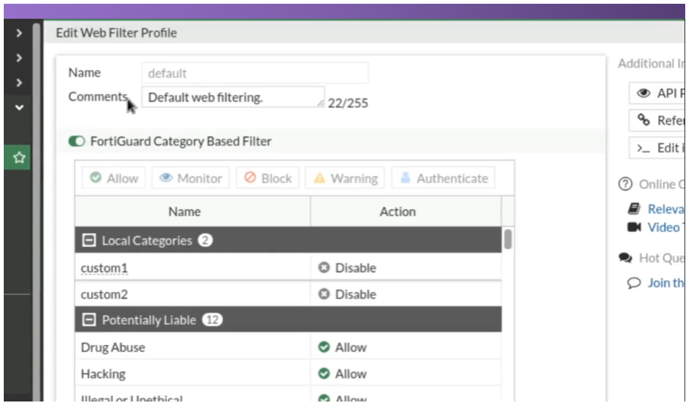The height and width of the screenshot is (415, 689).
Task: Click the eye icon on Monitor button
Action: click(x=165, y=177)
